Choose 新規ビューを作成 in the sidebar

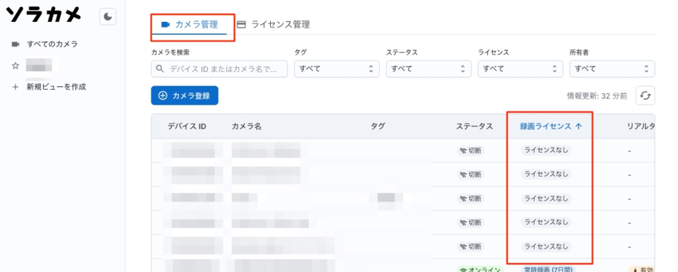[x=57, y=87]
